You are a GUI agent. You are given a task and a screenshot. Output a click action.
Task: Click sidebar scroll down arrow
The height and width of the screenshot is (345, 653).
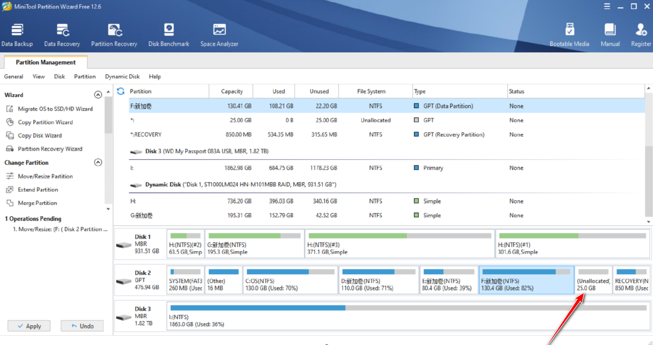pos(108,209)
